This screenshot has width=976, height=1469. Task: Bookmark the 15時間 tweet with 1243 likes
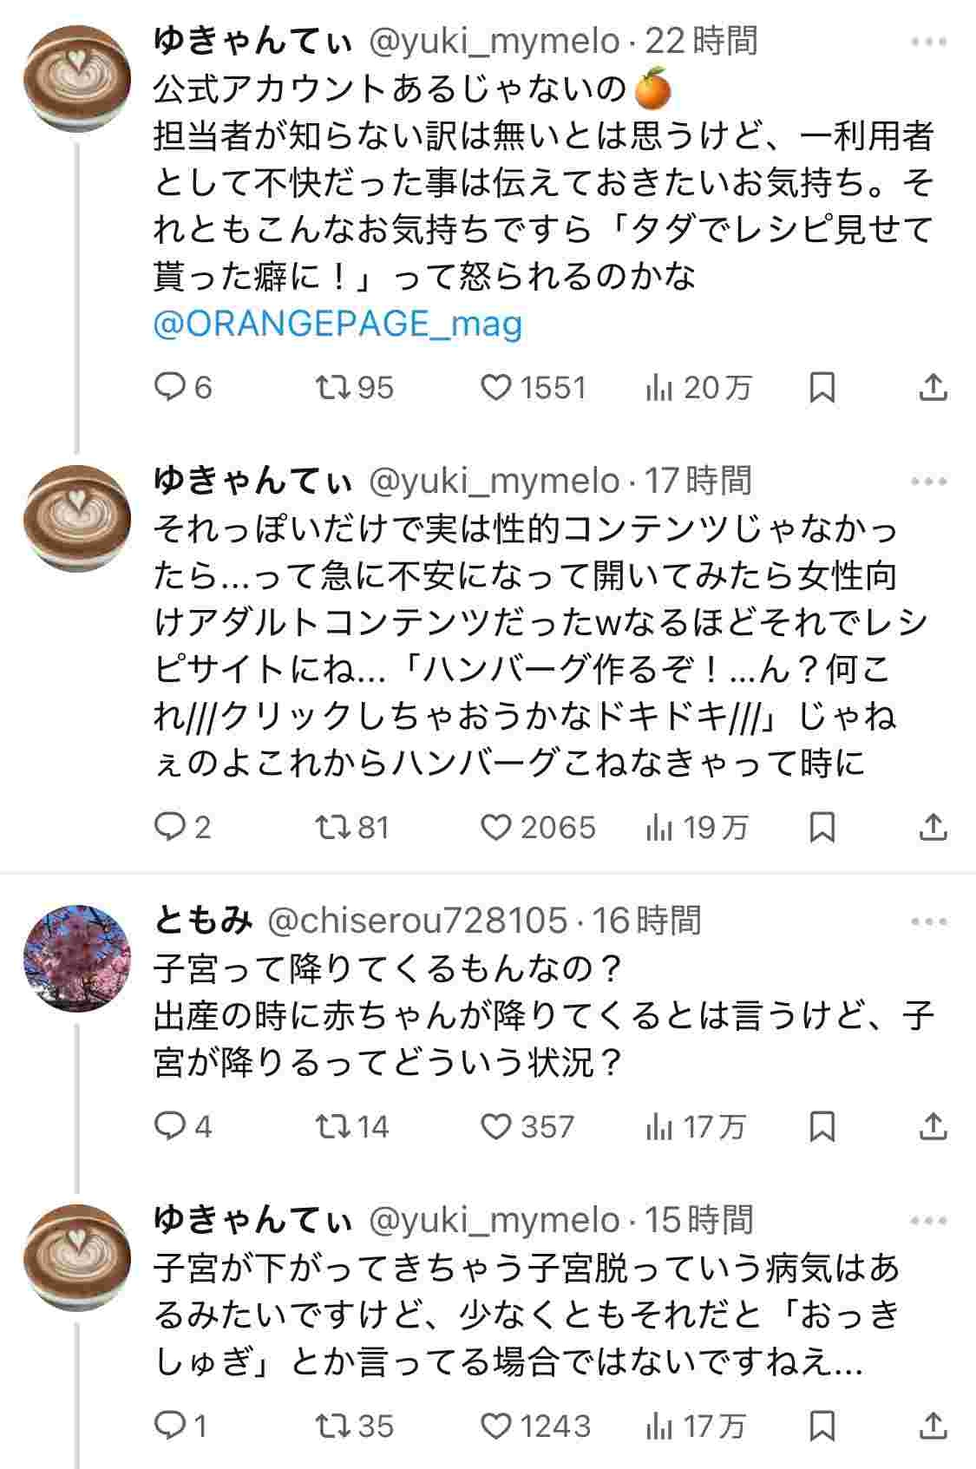(x=822, y=1426)
